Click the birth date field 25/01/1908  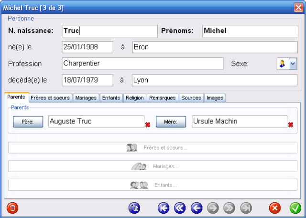pos(87,47)
